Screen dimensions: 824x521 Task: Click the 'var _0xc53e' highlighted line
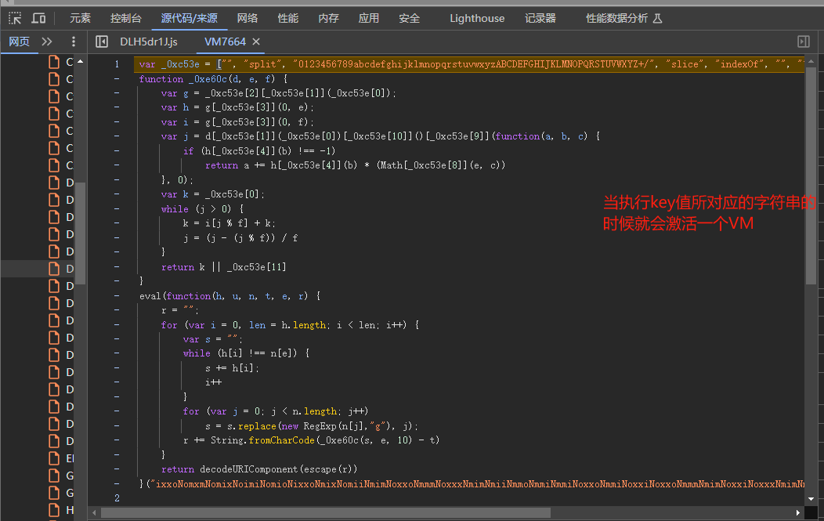point(468,64)
